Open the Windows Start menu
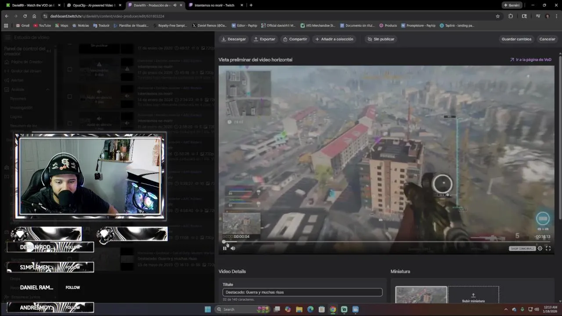The width and height of the screenshot is (562, 316). 208,309
